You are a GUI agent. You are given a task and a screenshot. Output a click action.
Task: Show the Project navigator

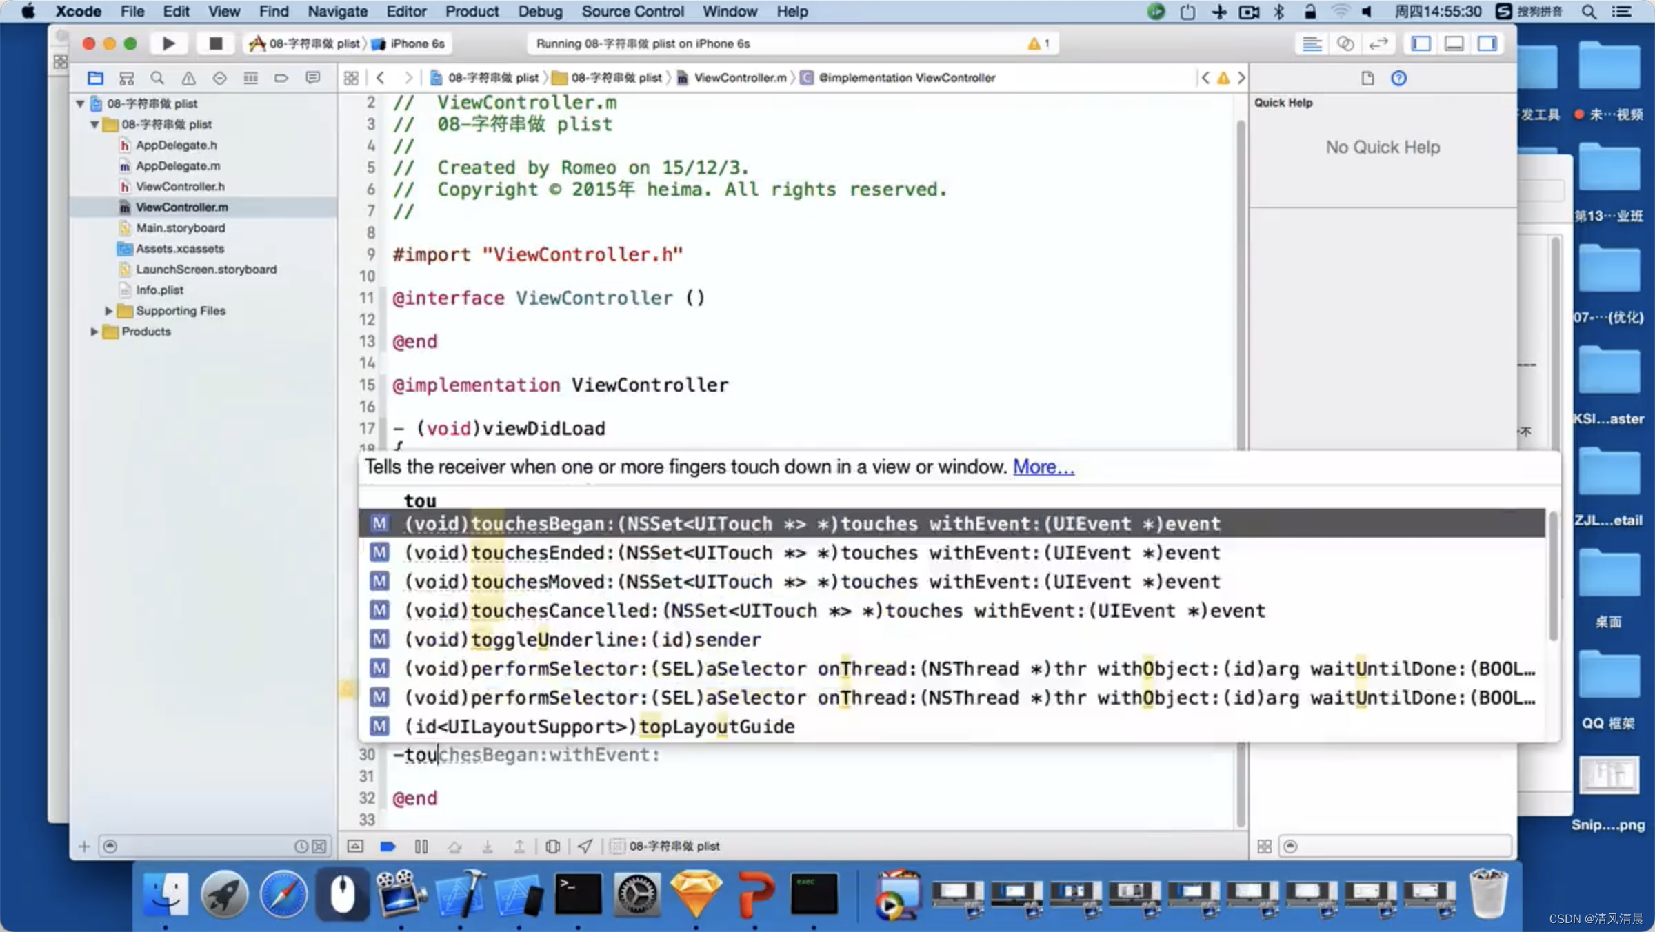click(95, 78)
